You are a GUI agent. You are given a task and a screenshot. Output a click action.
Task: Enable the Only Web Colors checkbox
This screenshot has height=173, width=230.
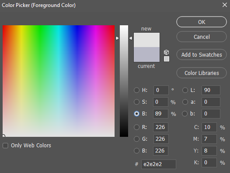pyautogui.click(x=5, y=146)
